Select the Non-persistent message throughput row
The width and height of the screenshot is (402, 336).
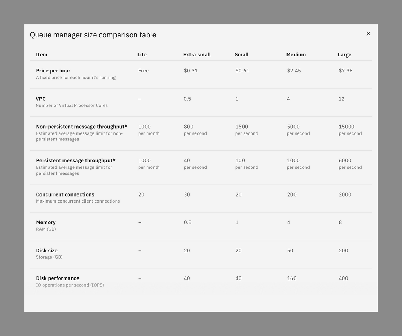(81, 127)
